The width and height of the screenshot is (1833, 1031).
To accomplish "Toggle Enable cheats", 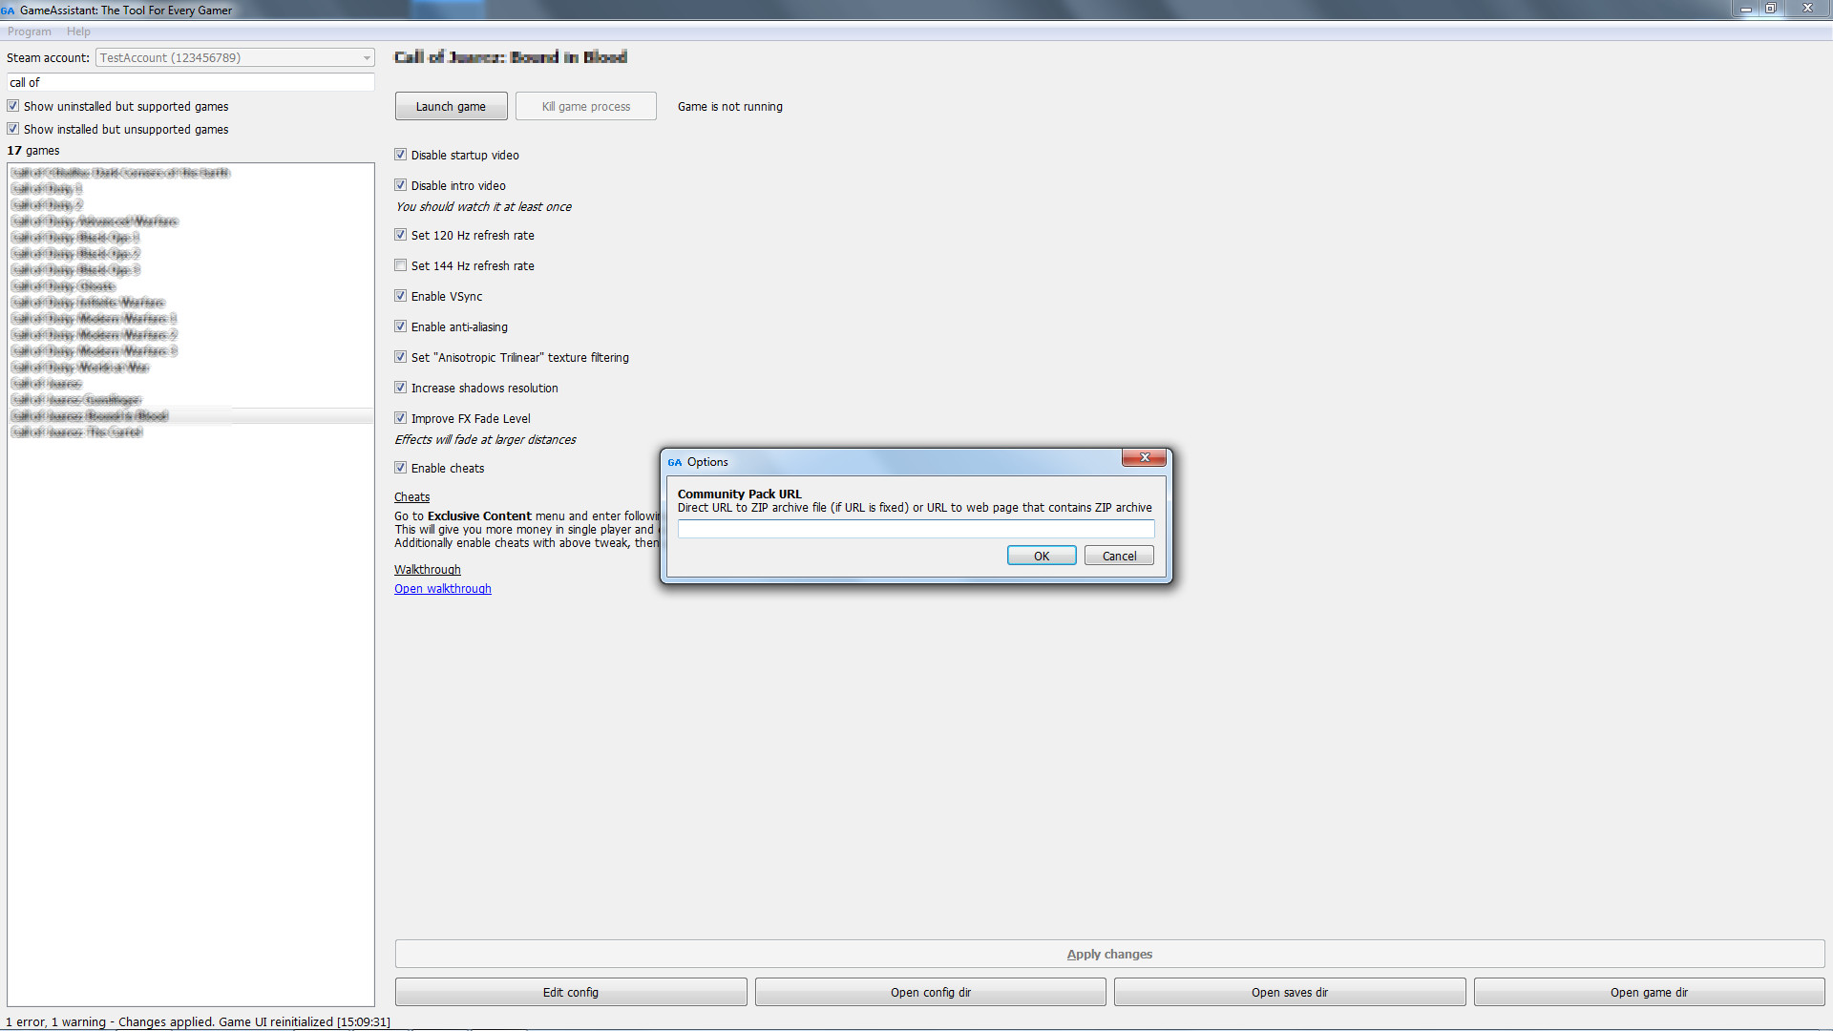I will point(401,467).
